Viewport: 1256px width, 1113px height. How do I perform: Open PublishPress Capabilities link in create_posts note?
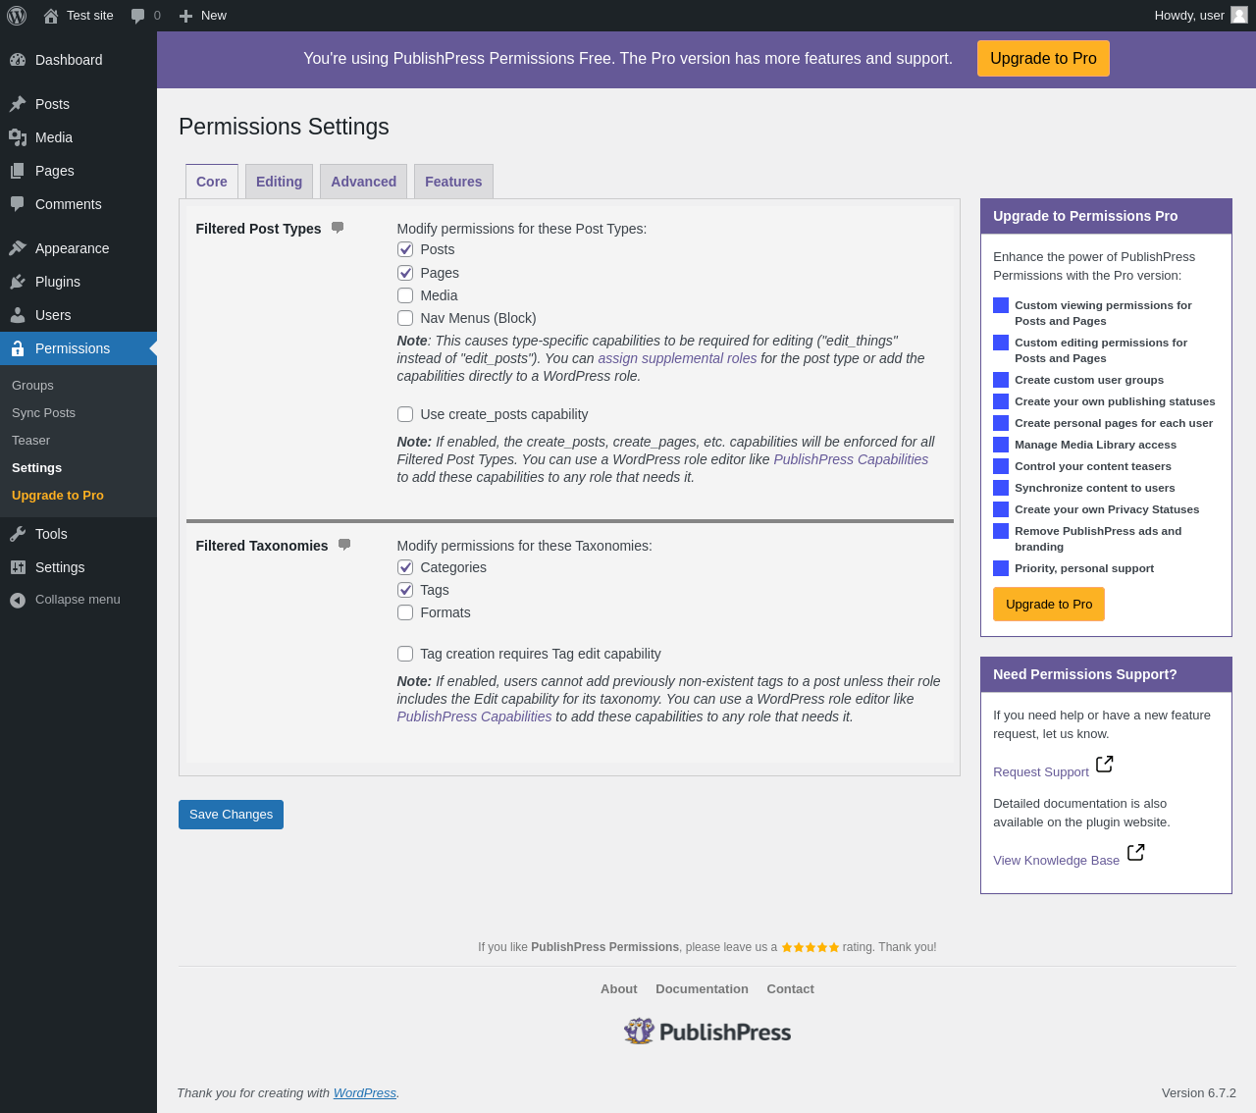click(851, 459)
